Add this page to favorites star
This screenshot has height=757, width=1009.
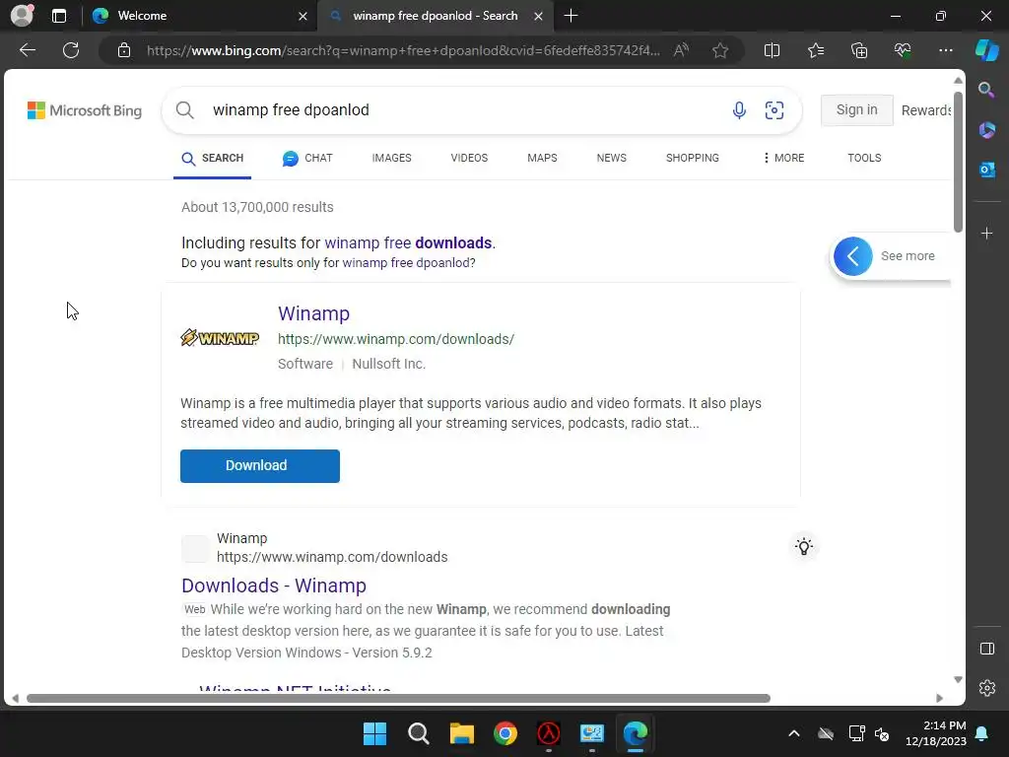point(720,50)
